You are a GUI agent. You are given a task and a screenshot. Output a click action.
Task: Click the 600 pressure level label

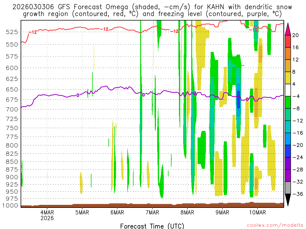(x=12, y=68)
